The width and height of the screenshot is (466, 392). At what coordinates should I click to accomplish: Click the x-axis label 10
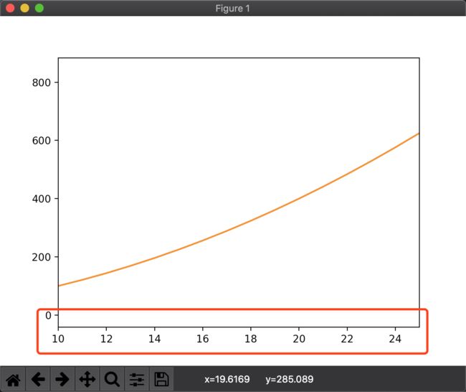[58, 339]
